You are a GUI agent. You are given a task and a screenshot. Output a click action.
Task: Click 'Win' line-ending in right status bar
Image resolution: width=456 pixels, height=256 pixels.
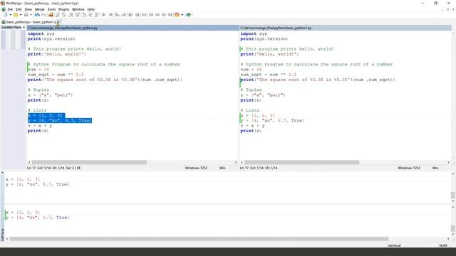click(435, 168)
